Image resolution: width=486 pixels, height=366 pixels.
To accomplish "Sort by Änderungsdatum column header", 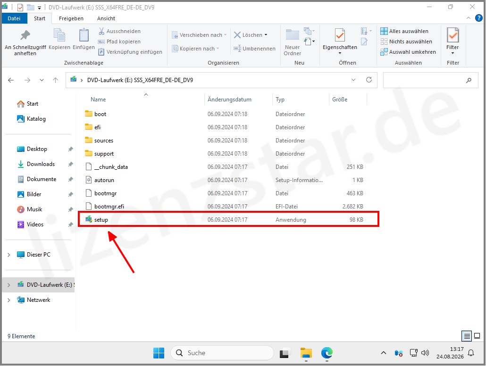I will (x=229, y=100).
